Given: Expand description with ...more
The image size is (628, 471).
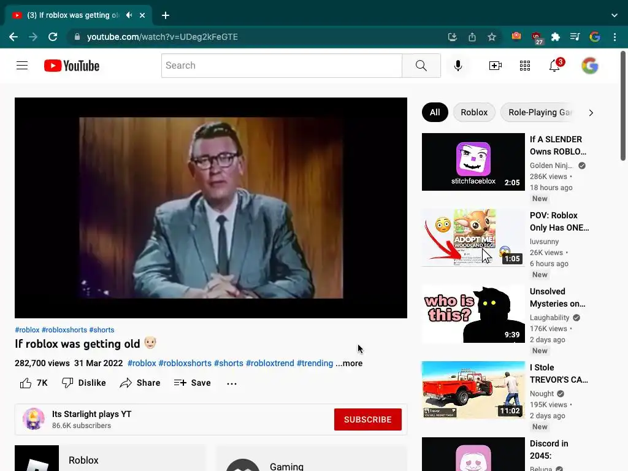Looking at the screenshot, I should [349, 363].
